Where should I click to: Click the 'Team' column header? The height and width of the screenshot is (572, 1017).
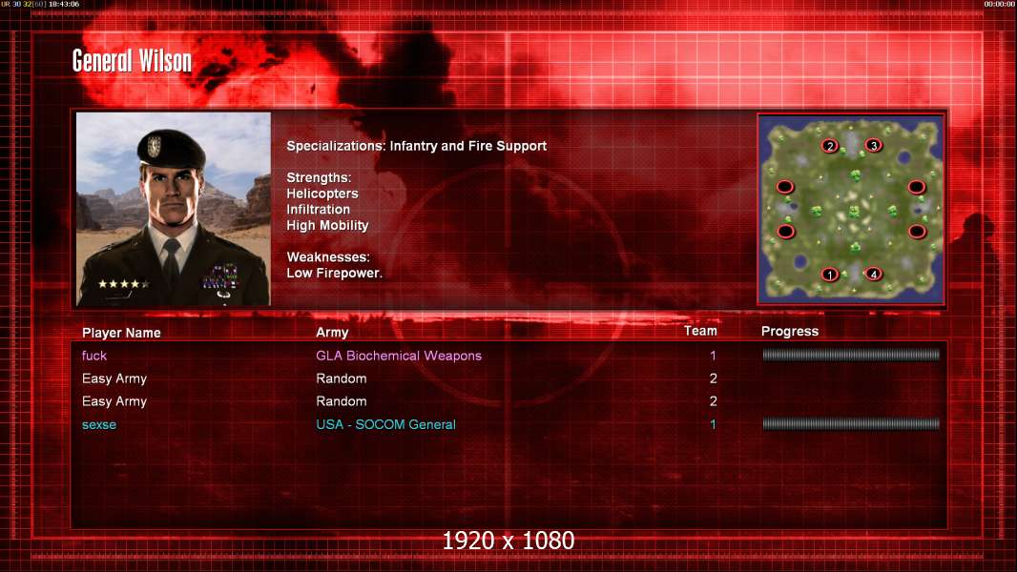click(700, 331)
